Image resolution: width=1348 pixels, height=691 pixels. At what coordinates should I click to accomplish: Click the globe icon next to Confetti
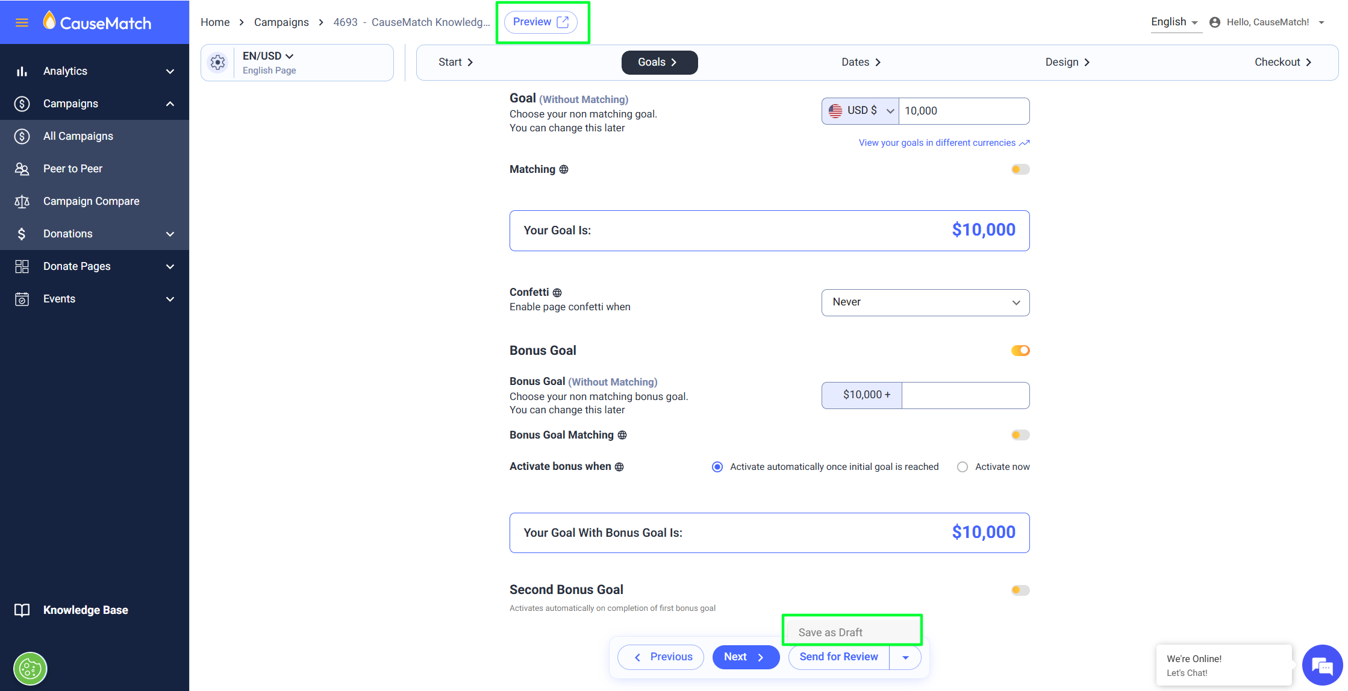[x=557, y=293]
